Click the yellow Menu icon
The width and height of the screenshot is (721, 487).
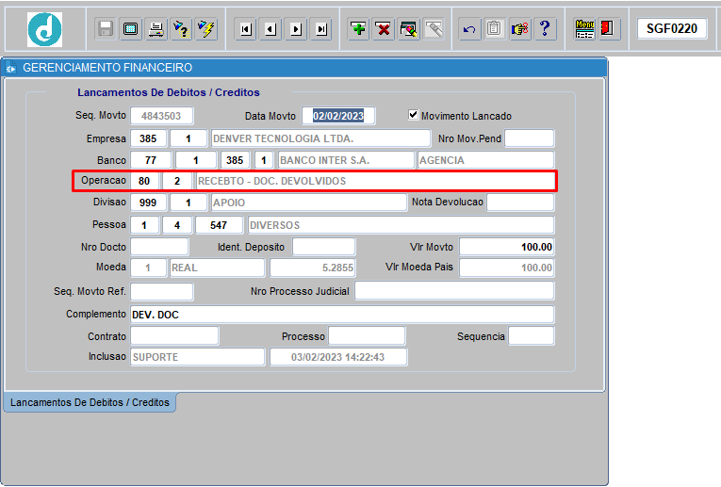(x=584, y=29)
